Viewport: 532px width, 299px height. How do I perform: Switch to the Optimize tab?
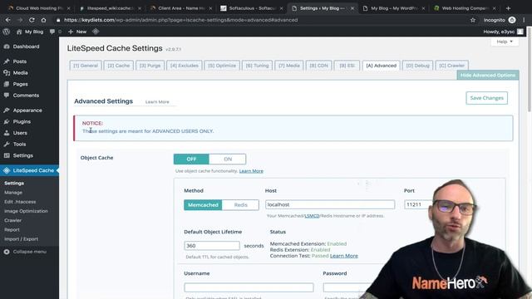click(x=222, y=66)
